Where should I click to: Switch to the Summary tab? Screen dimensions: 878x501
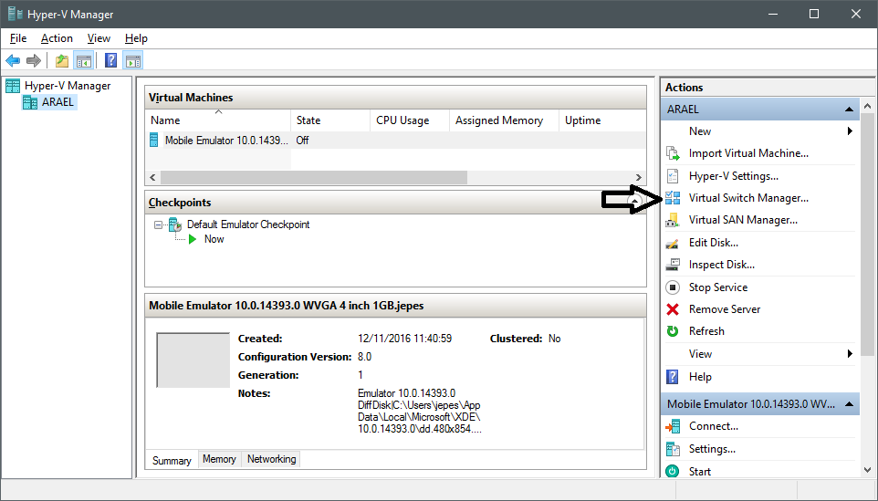[172, 460]
